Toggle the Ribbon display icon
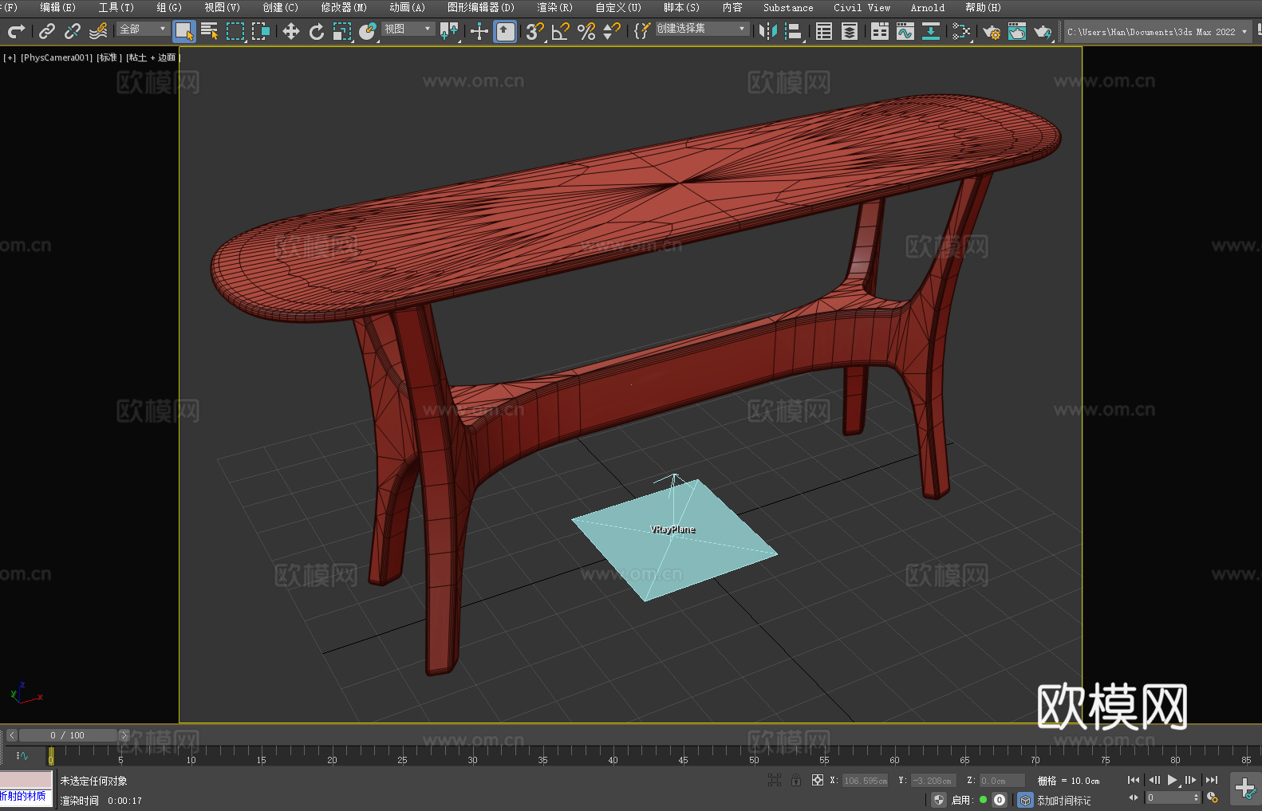1262x811 pixels. (880, 31)
